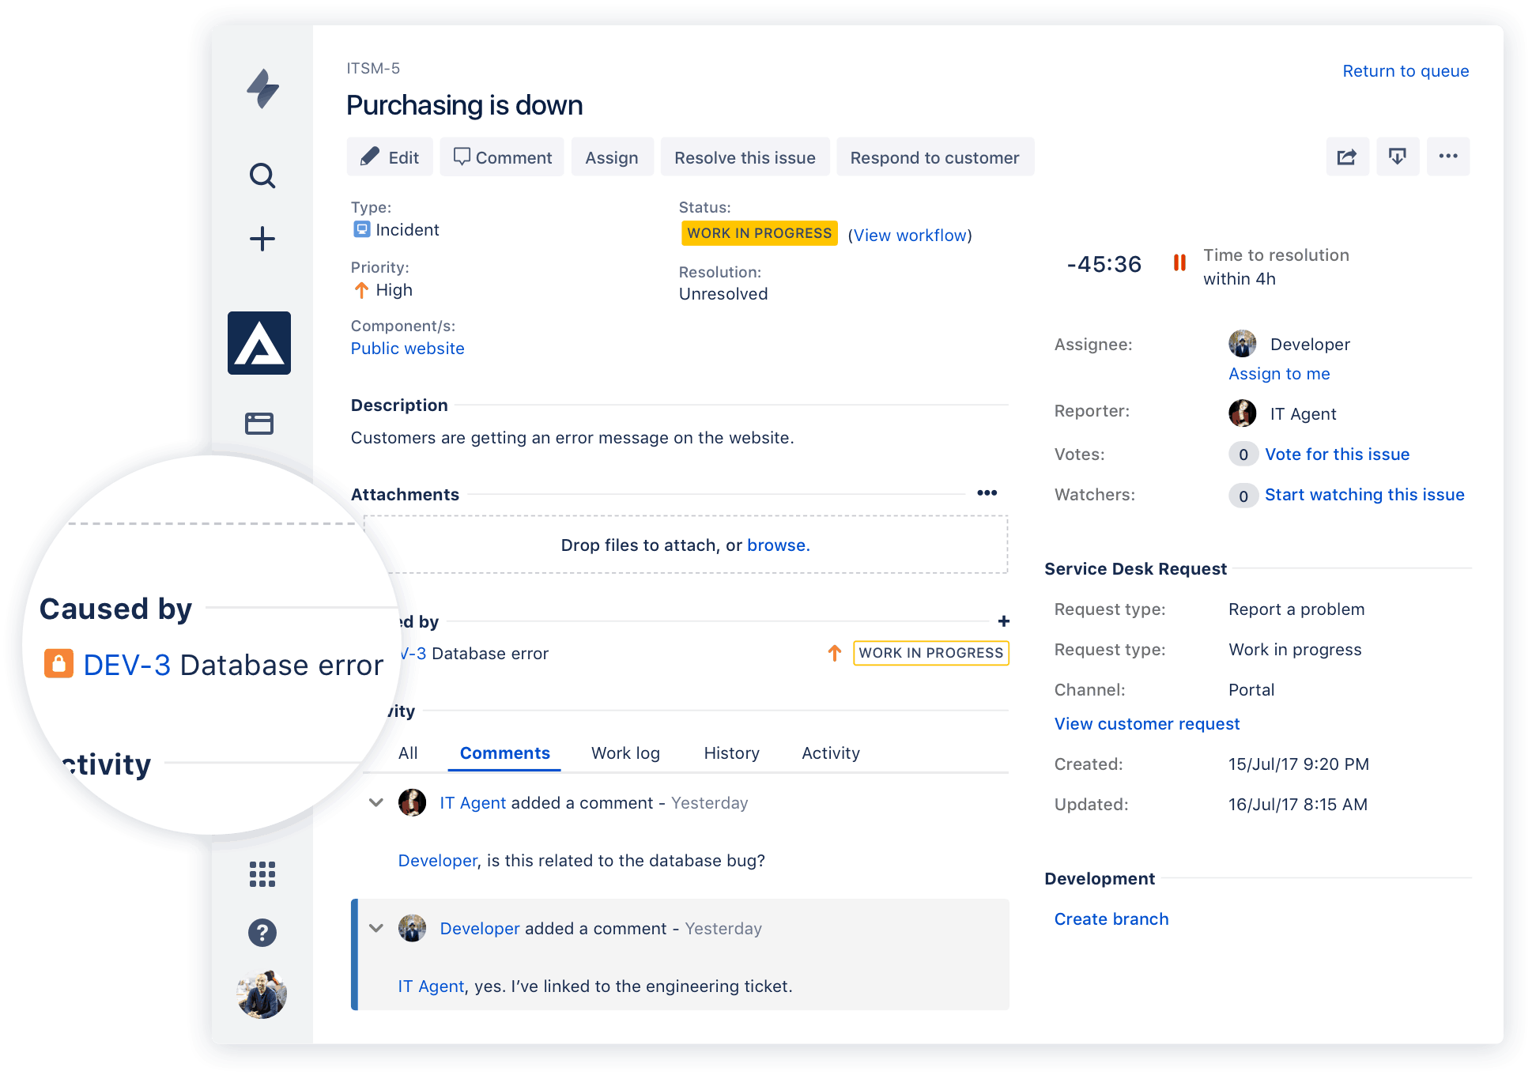
Task: Open the View workflow link
Action: (910, 235)
